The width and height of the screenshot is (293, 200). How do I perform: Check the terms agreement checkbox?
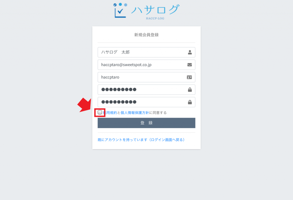click(100, 112)
